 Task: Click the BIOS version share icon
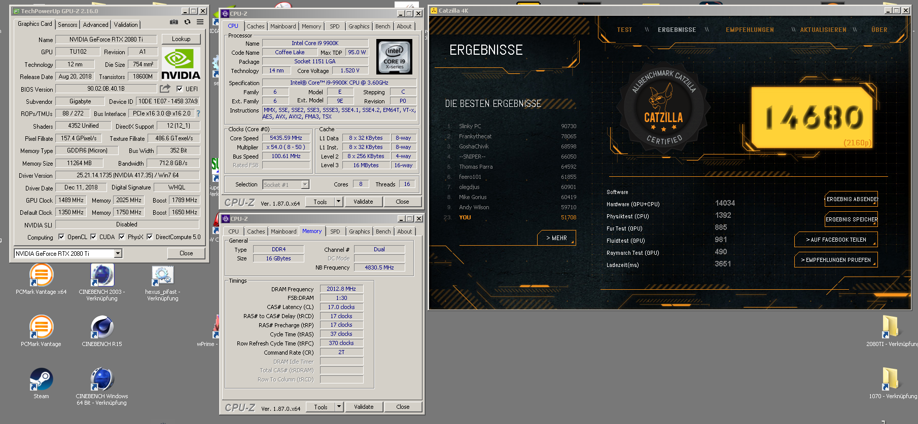click(x=165, y=89)
